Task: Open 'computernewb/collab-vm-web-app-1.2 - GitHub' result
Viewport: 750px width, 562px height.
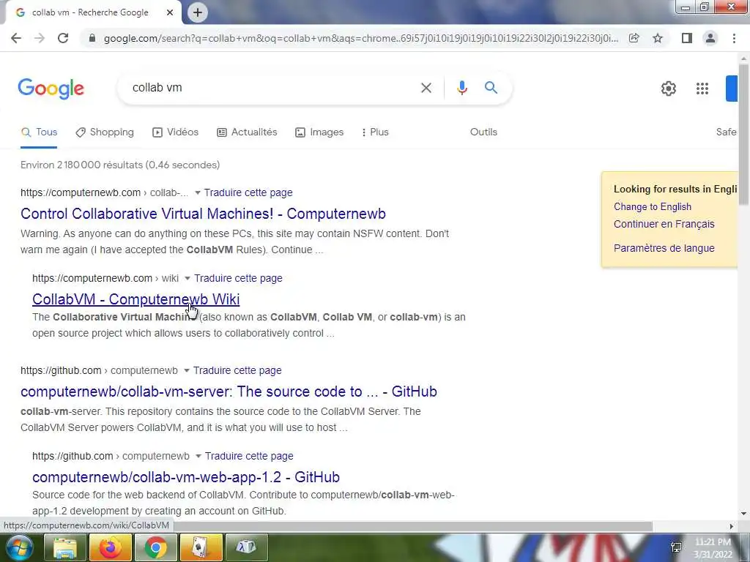Action: tap(186, 477)
